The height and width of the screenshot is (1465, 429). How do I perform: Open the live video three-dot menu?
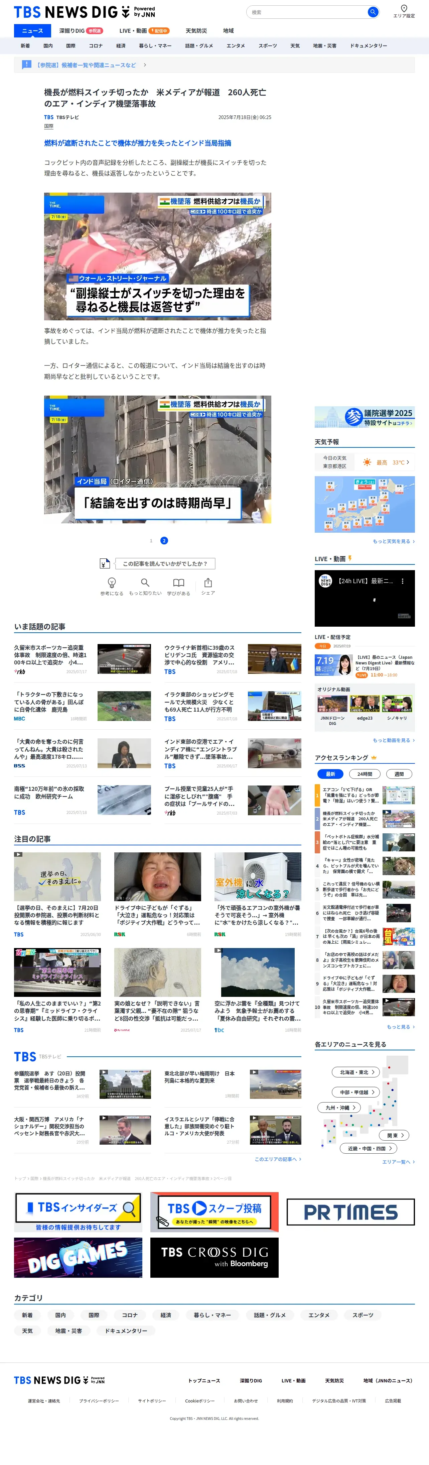click(402, 581)
